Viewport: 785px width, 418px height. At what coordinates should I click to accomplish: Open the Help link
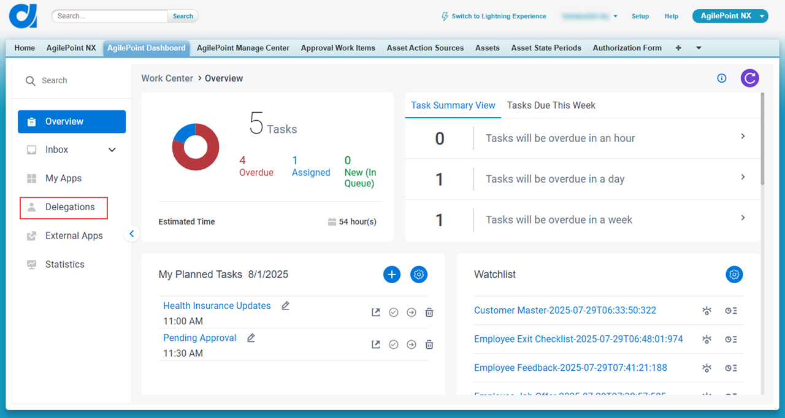click(672, 17)
